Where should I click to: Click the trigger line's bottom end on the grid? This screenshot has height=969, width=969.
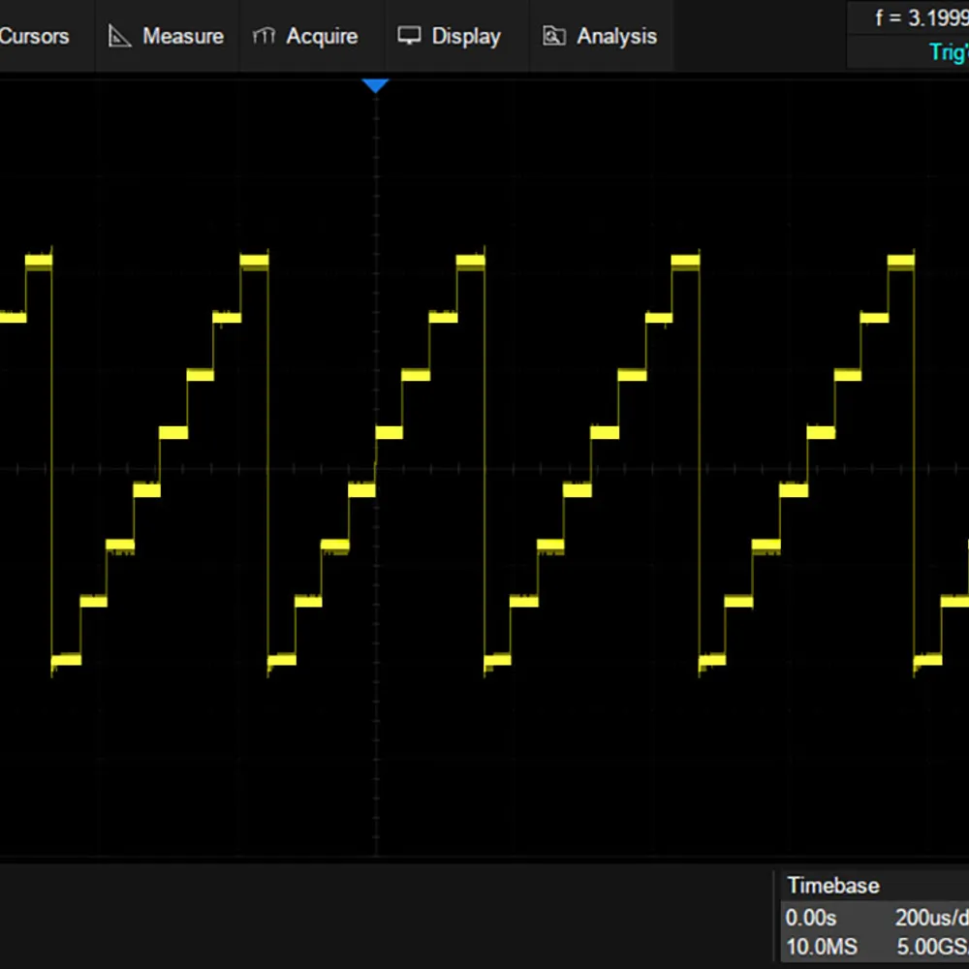(x=375, y=851)
